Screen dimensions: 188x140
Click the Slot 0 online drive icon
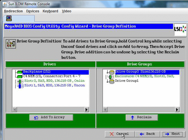click(x=20, y=81)
